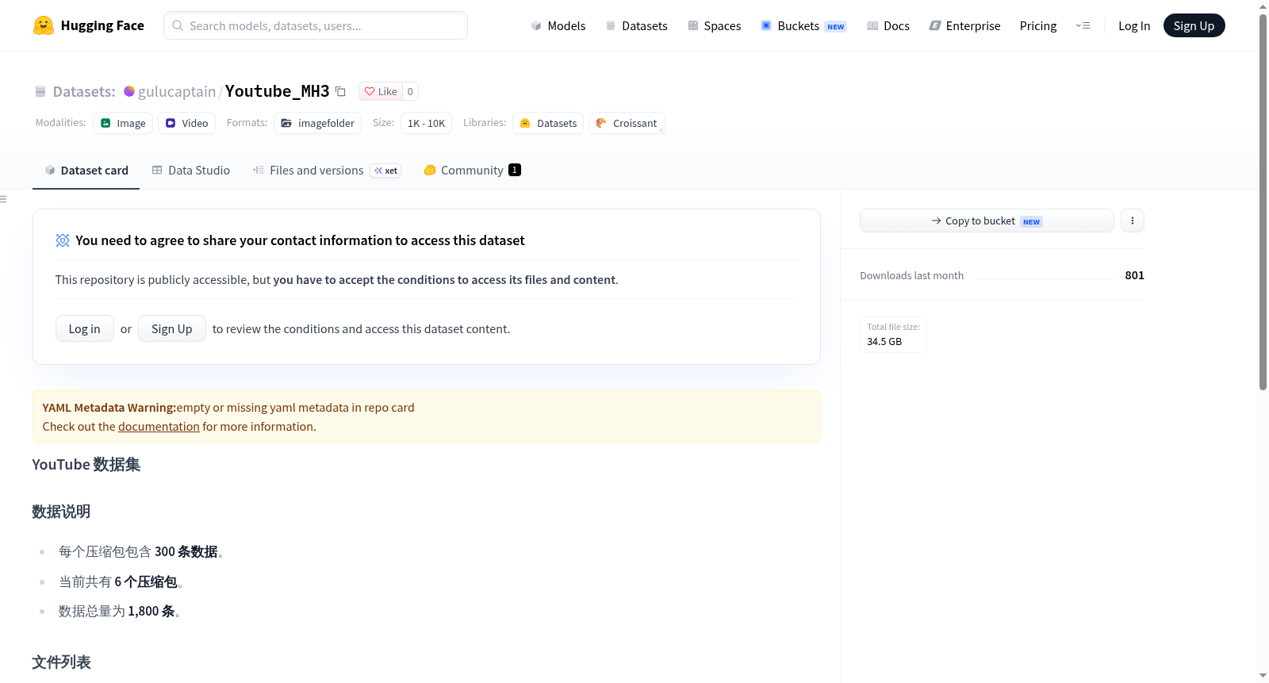The image size is (1269, 683).
Task: Click the Copy to bucket button
Action: pyautogui.click(x=987, y=221)
